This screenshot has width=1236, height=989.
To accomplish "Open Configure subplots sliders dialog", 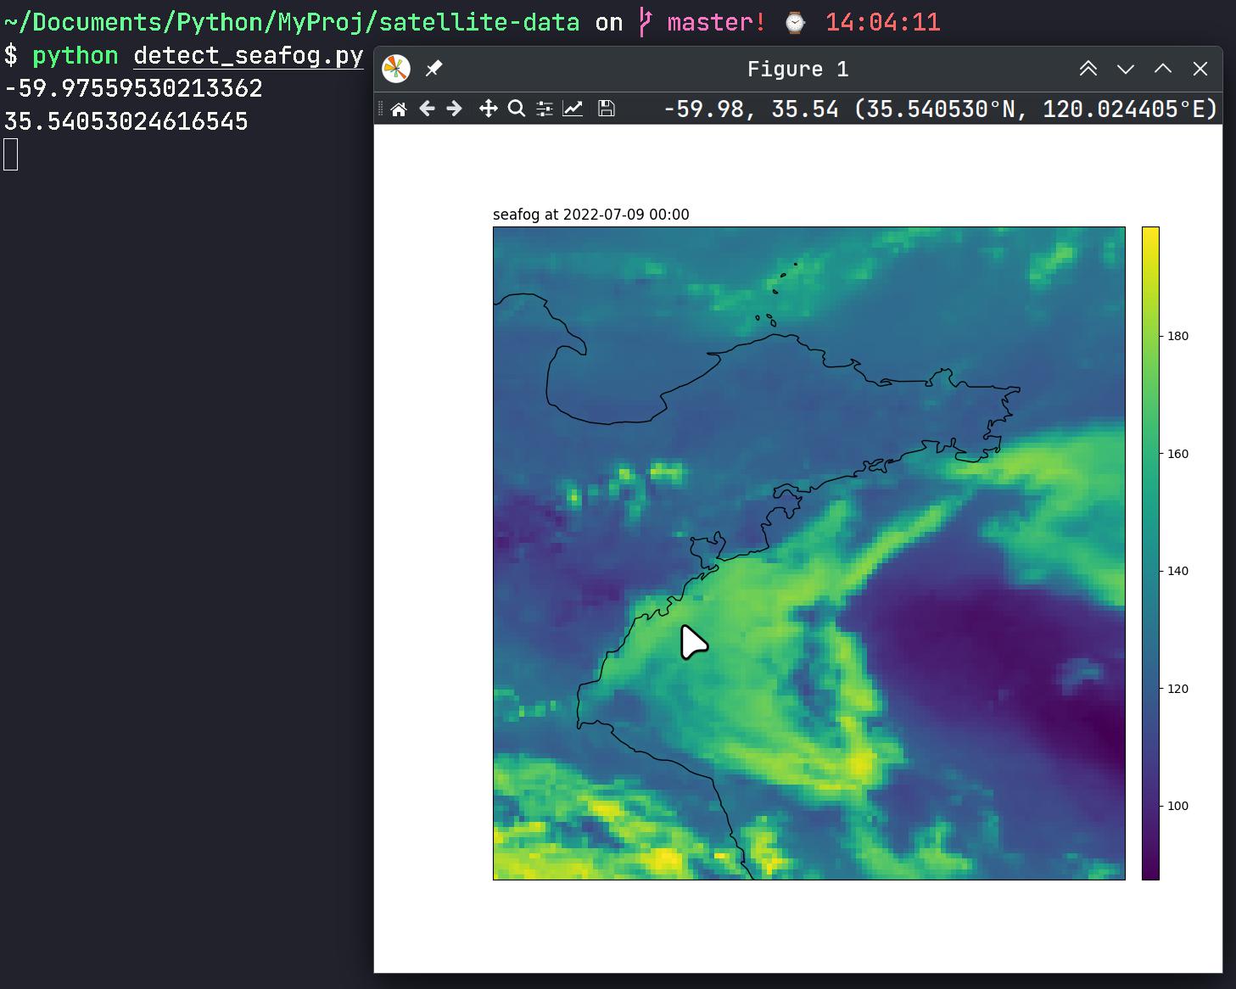I will pyautogui.click(x=545, y=109).
